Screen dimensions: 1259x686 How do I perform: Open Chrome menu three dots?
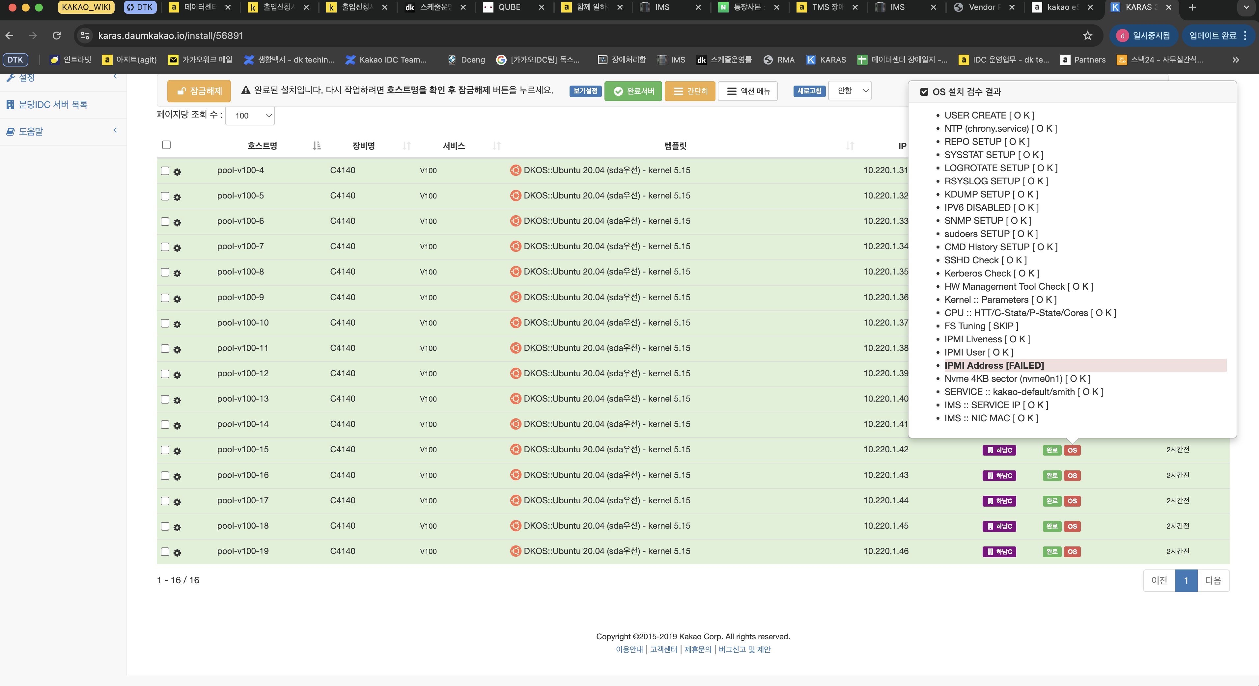pos(1245,35)
